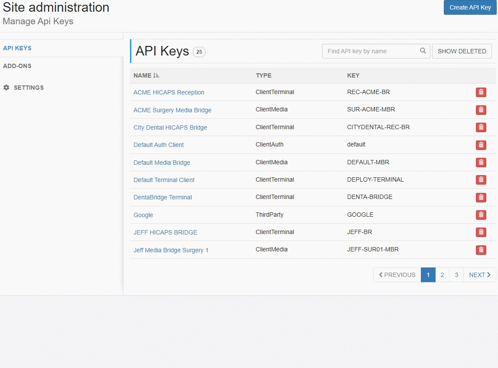Select API KEYS in the sidebar
Viewport: 498px width, 368px height.
pyautogui.click(x=17, y=48)
